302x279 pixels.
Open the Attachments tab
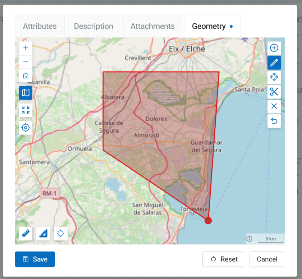click(152, 26)
